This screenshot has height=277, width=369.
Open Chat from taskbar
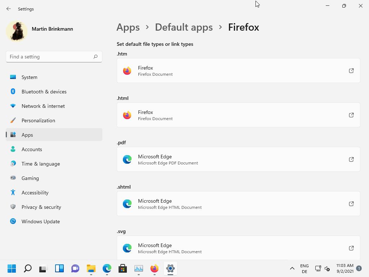(x=75, y=268)
